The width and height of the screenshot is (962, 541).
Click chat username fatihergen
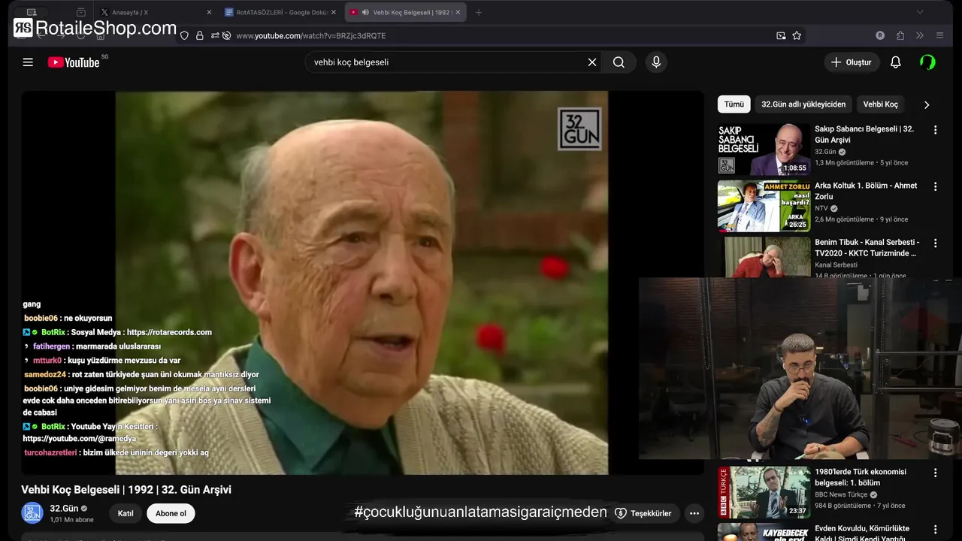tap(52, 346)
